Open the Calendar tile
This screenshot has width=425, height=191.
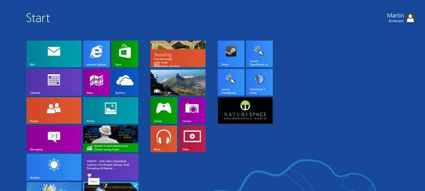tap(54, 82)
